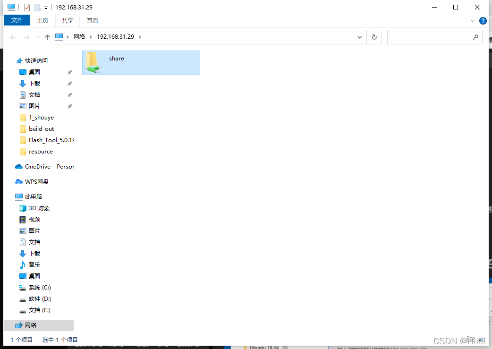The image size is (492, 349).
Task: Click the pin icon beside 桌面
Action: [x=70, y=72]
